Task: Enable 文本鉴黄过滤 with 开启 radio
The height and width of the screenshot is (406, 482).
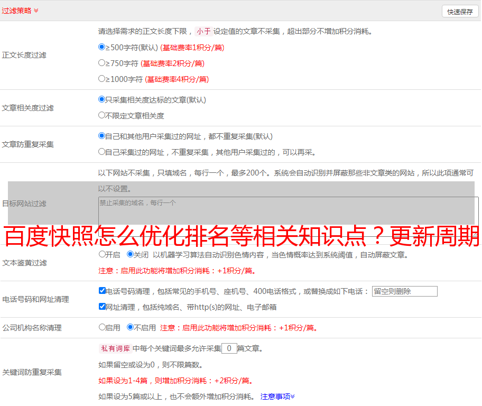Action: 102,254
